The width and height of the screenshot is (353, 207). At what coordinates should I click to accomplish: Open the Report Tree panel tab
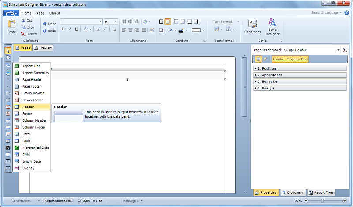click(x=321, y=192)
